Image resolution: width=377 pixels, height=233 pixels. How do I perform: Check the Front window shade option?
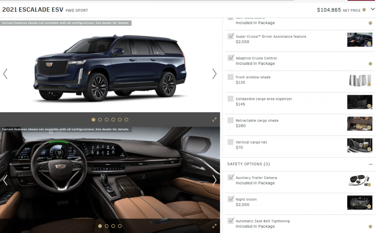pyautogui.click(x=231, y=77)
